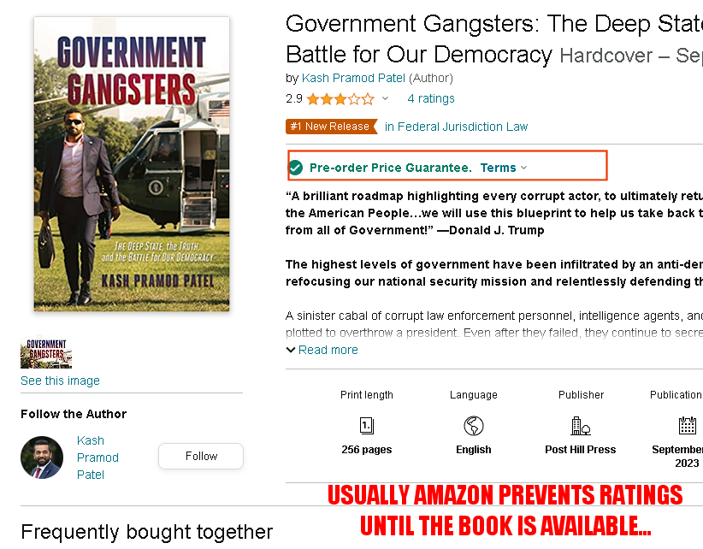
Task: Click the #1 New Release badge
Action: (x=332, y=127)
